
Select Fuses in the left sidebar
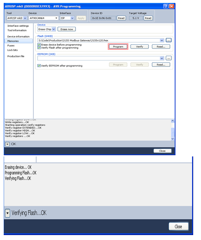pyautogui.click(x=11, y=46)
